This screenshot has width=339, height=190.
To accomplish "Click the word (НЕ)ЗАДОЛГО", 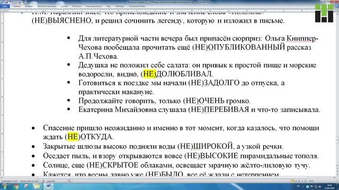I will tap(214, 83).
